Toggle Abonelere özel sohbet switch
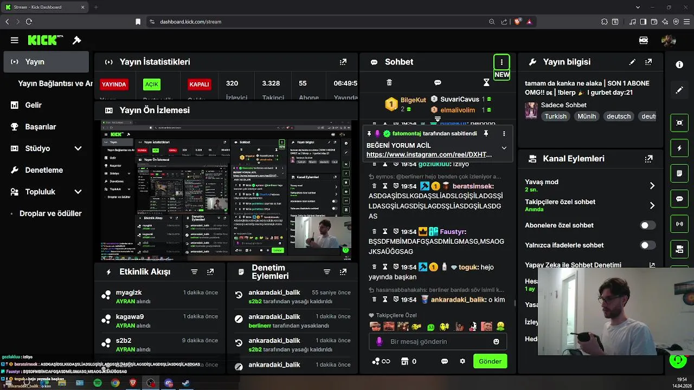 coord(647,225)
